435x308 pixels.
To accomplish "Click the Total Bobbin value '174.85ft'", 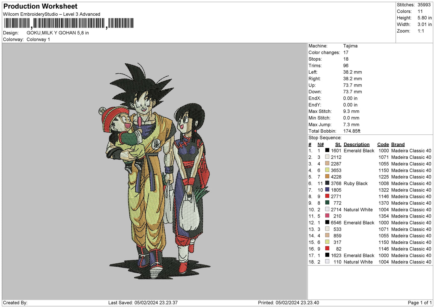I will (352, 131).
